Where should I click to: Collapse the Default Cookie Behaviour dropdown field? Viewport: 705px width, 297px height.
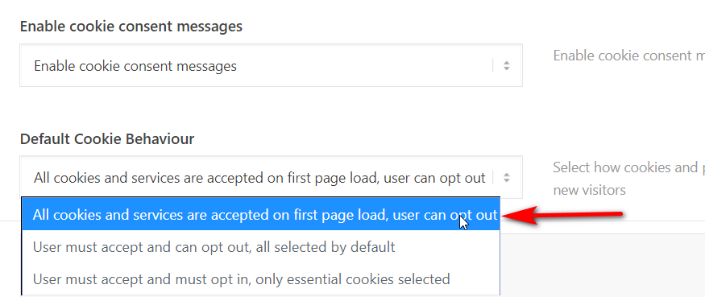point(271,177)
